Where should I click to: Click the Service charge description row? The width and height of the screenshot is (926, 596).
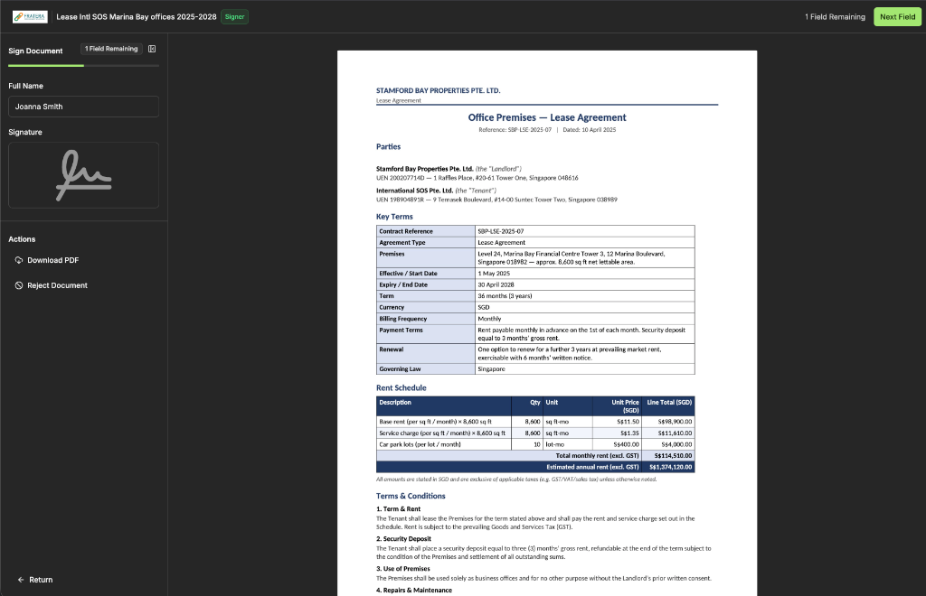click(443, 433)
